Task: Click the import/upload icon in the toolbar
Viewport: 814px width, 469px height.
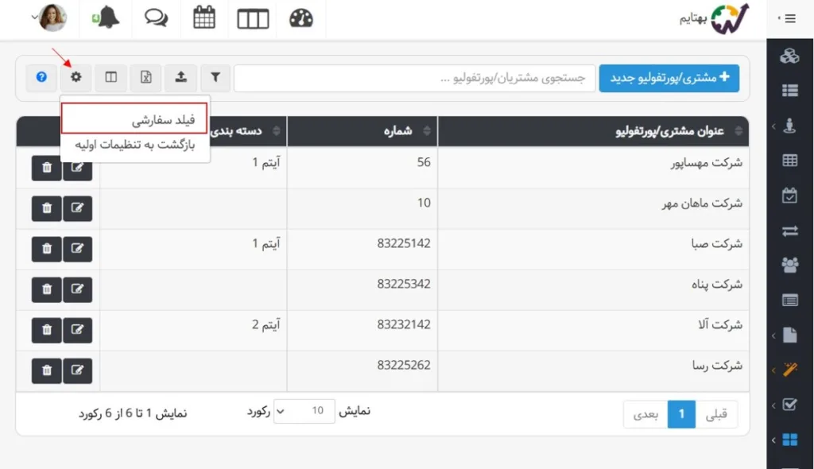Action: [x=180, y=77]
